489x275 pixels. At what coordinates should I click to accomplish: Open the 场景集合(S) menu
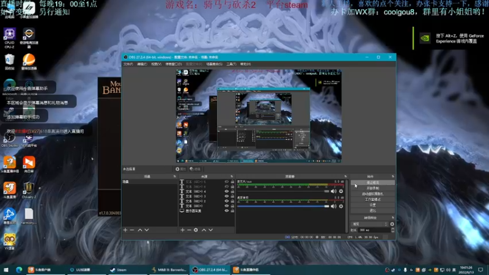pos(215,64)
